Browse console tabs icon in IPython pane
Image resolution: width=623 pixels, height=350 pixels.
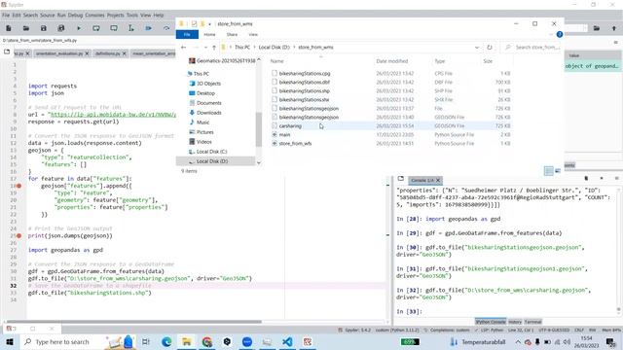click(x=401, y=179)
